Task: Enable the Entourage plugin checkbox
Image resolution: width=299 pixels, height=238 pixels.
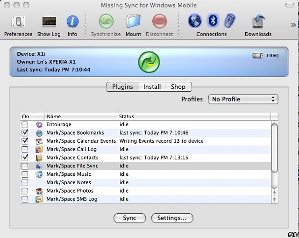Action: [25, 125]
